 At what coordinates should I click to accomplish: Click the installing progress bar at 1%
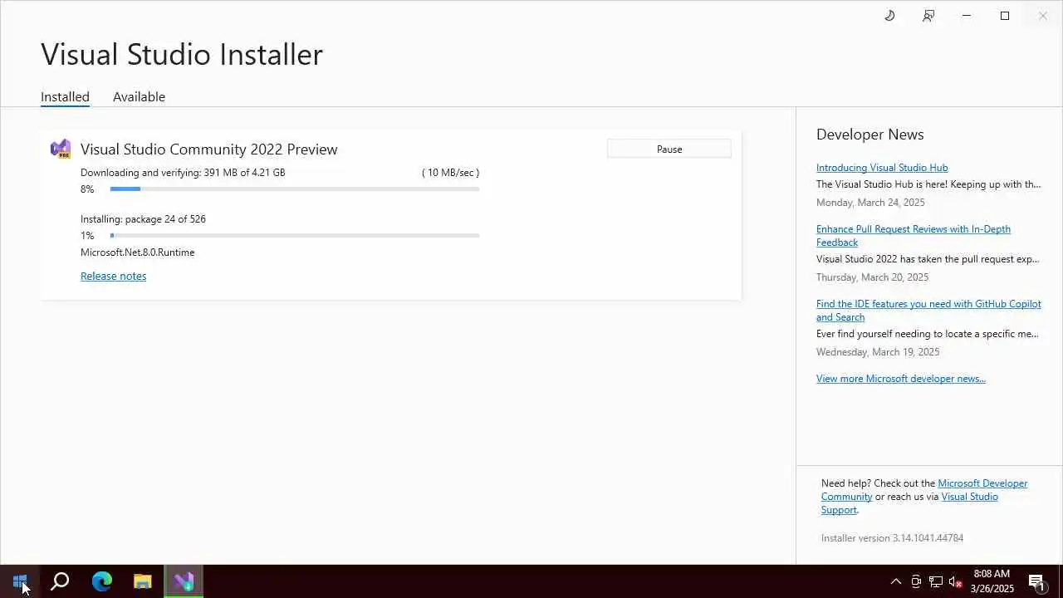(295, 236)
